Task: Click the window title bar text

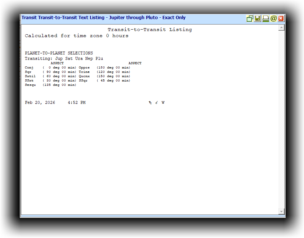Action: [103, 18]
